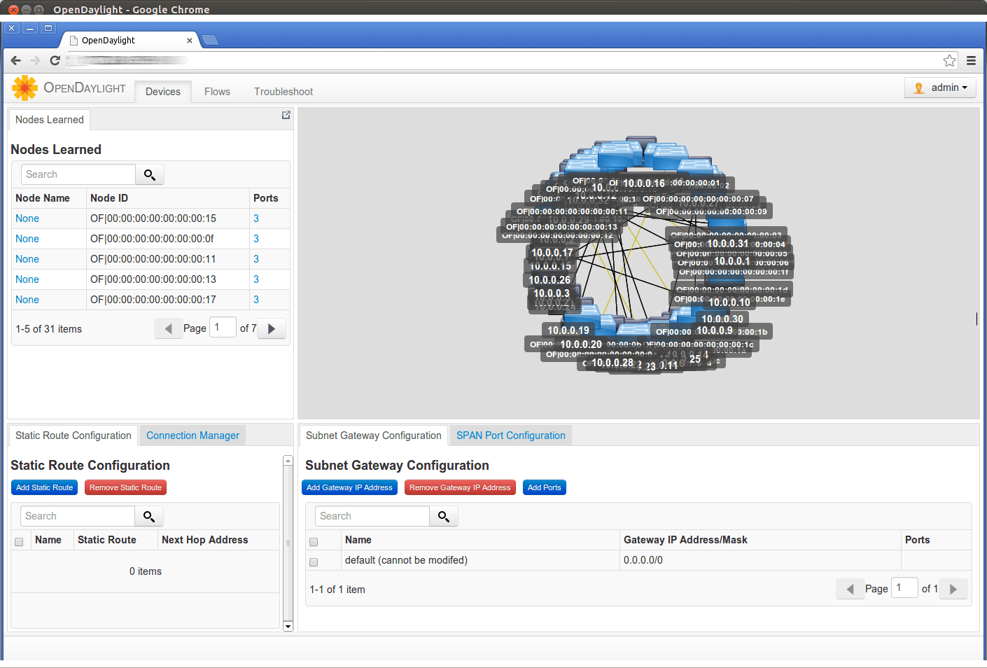Image resolution: width=987 pixels, height=668 pixels.
Task: Open None link for node 00:11
Action: tap(27, 259)
